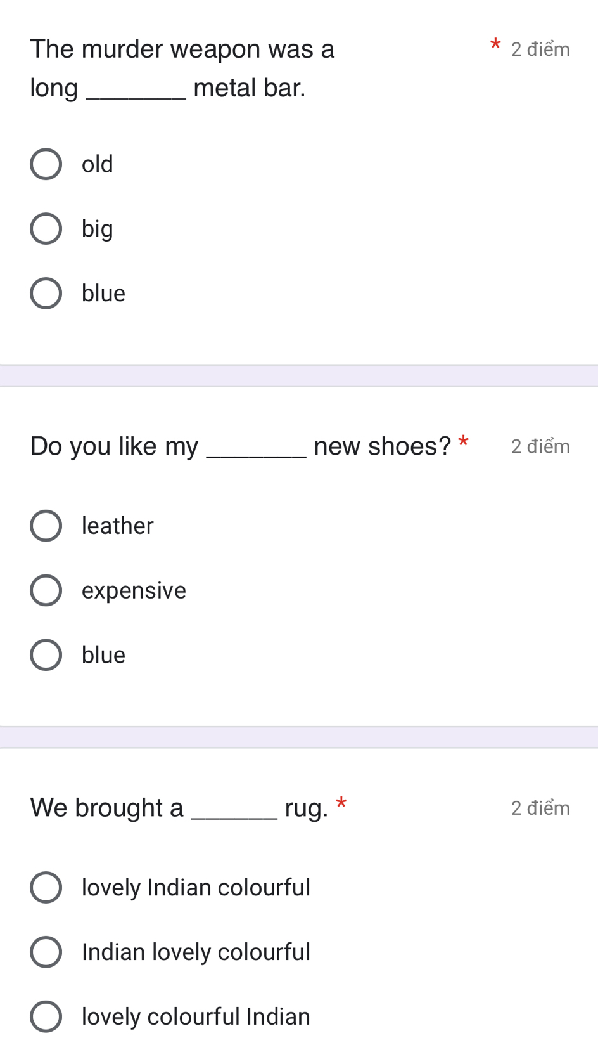Click the 'We brought a' question text
Screen dimensions: 598x1064
point(107,808)
